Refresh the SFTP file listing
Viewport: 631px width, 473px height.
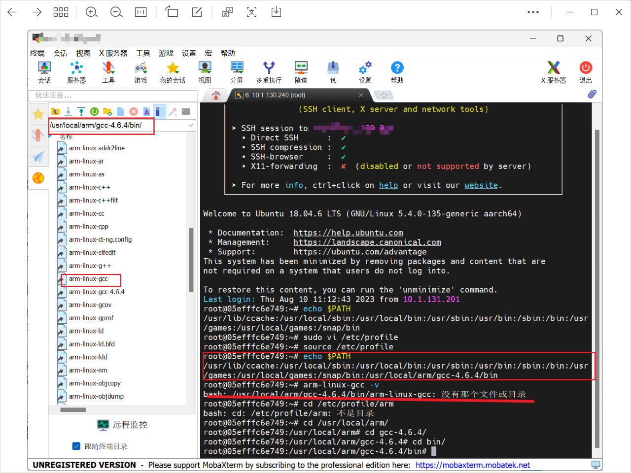94,111
